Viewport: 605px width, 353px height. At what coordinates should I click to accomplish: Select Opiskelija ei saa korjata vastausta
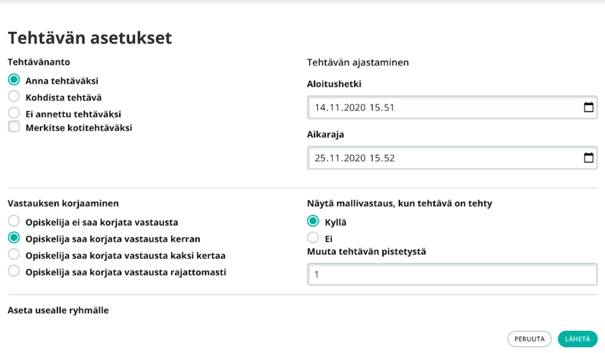pos(15,221)
